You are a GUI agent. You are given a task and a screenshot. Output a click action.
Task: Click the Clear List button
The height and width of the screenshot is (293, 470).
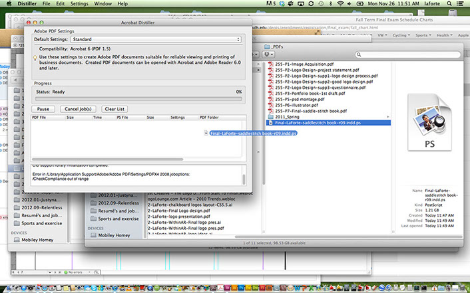pyautogui.click(x=115, y=109)
